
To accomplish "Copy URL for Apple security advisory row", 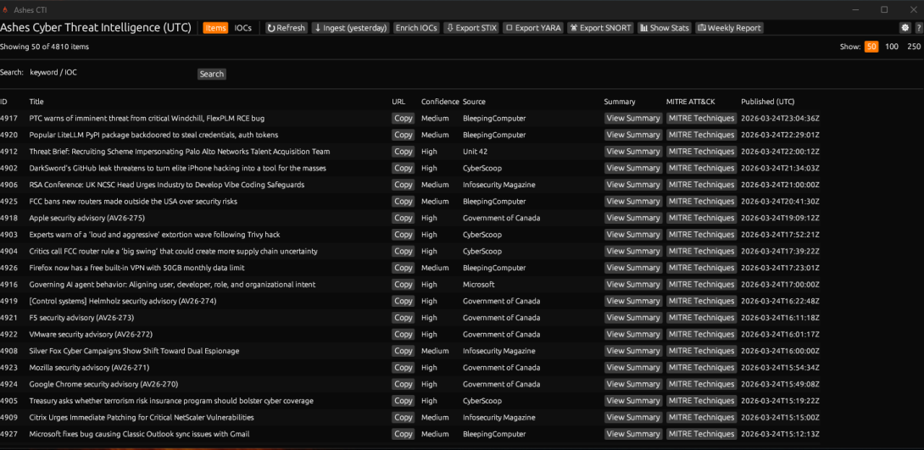I will point(403,218).
